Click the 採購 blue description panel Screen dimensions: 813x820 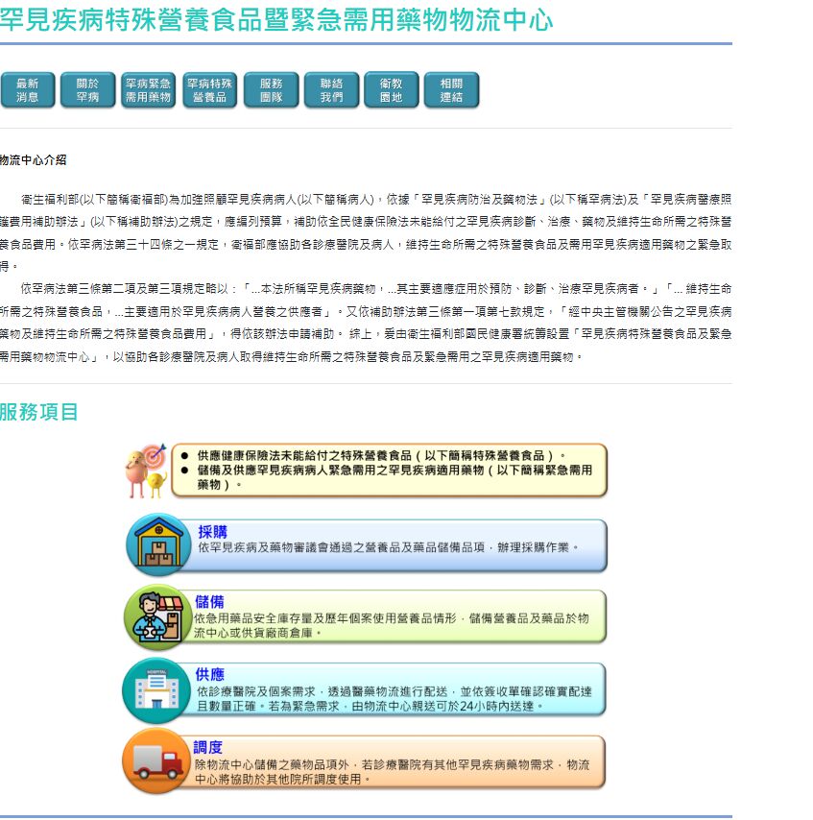[398, 545]
